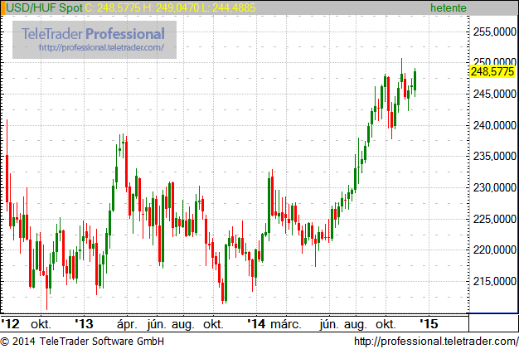Click the 'okt.' label before '15

tap(386, 324)
